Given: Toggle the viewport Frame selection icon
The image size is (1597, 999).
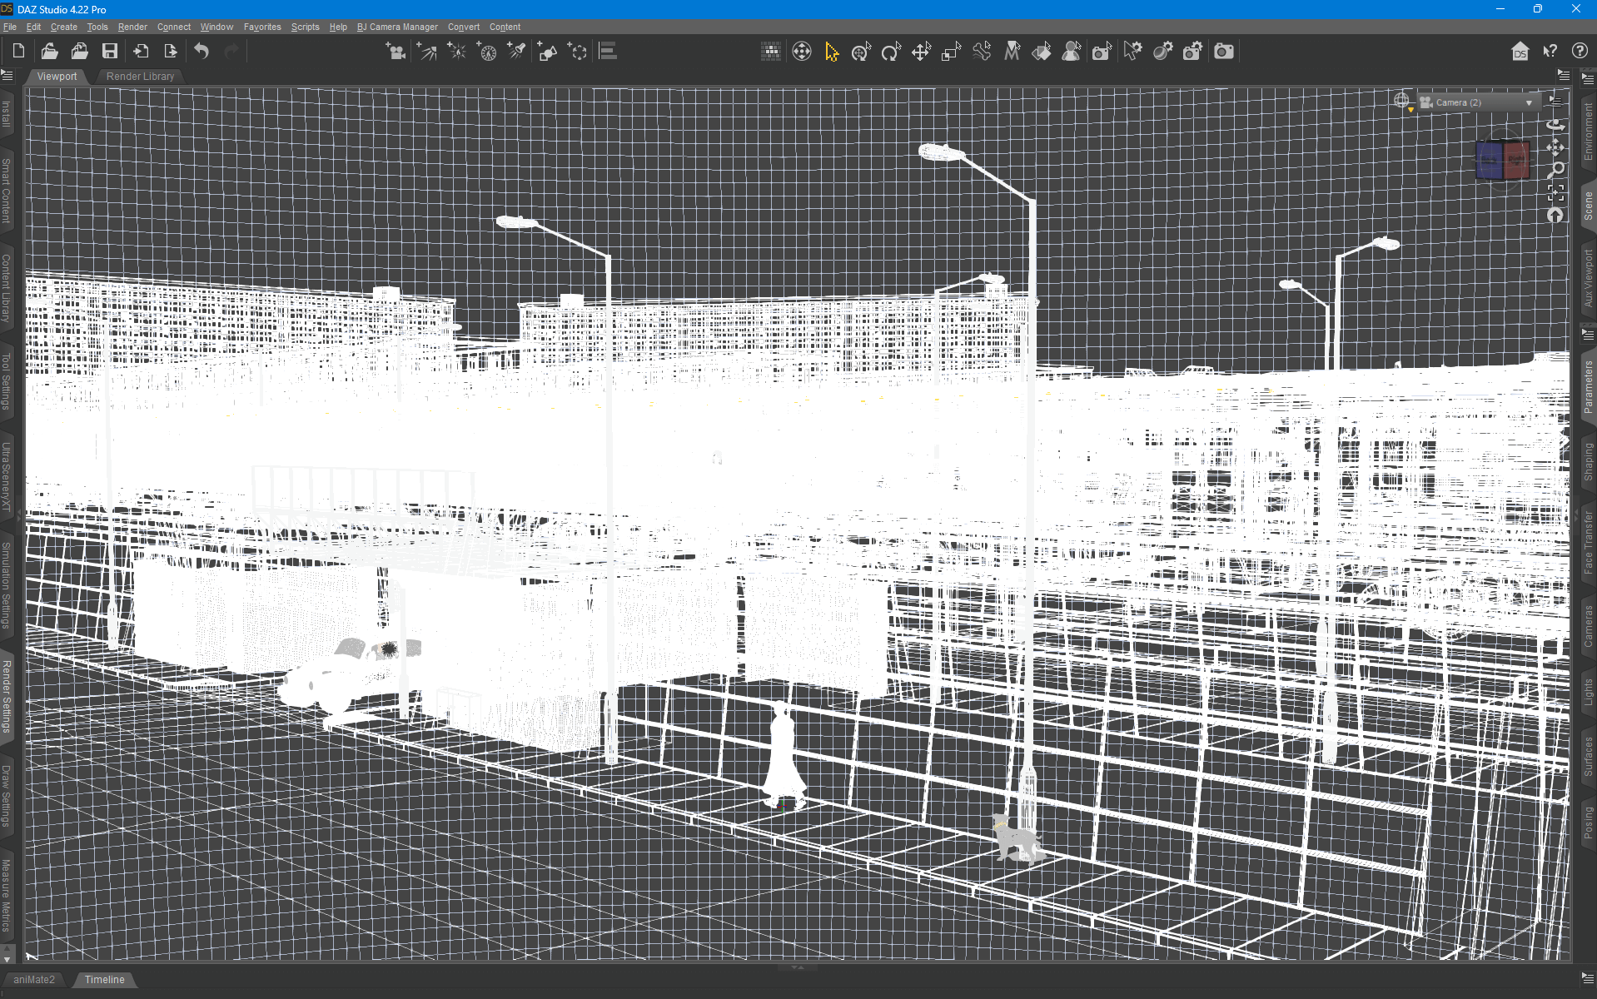Looking at the screenshot, I should click(x=1555, y=193).
